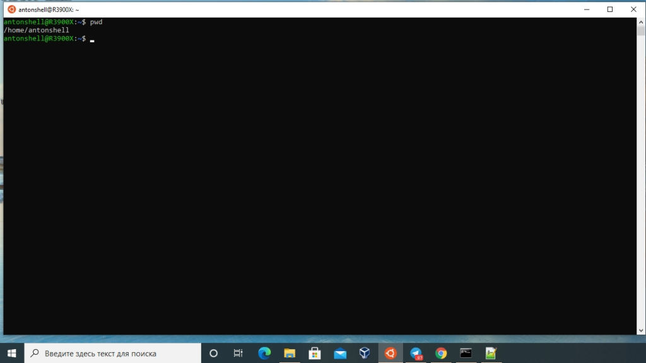Open Google Chrome from the taskbar
The image size is (646, 363).
[x=441, y=354]
